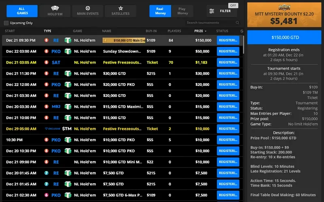This screenshot has height=202, width=324.
Task: Sort list by Buy-In header
Action: [x=151, y=31]
